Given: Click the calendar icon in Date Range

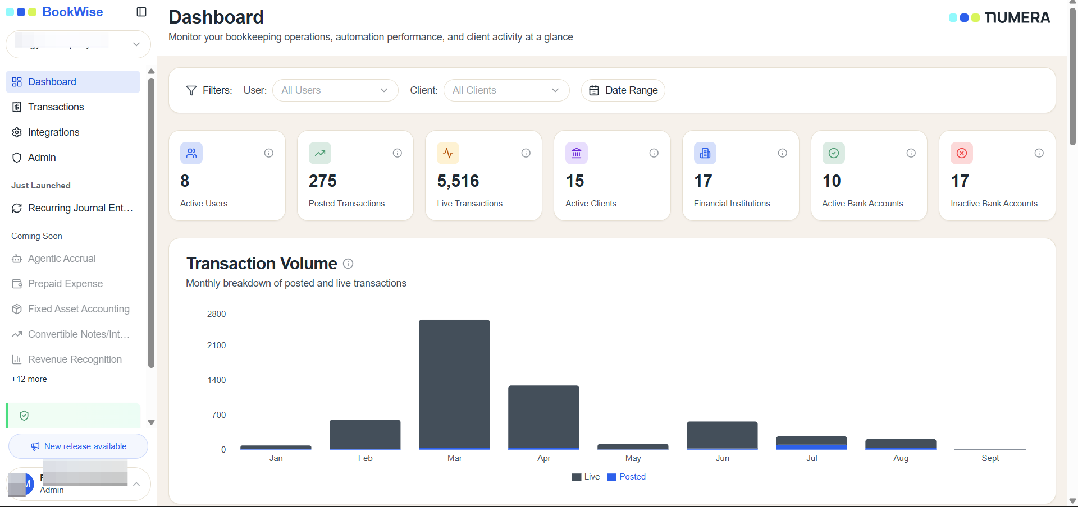Looking at the screenshot, I should [x=594, y=90].
